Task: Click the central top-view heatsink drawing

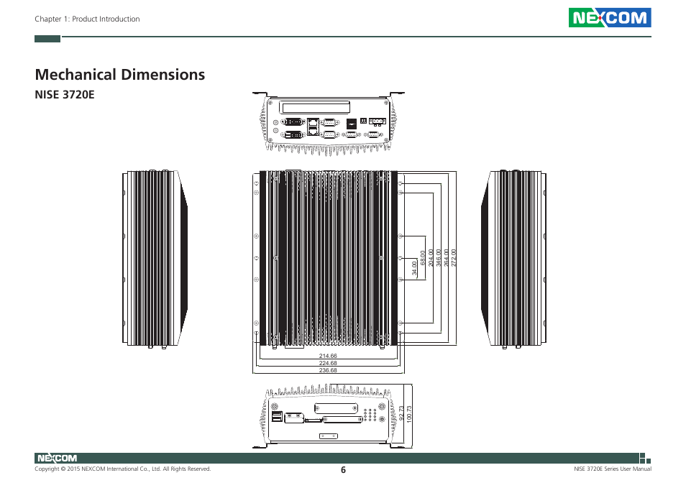Action: tap(328, 259)
